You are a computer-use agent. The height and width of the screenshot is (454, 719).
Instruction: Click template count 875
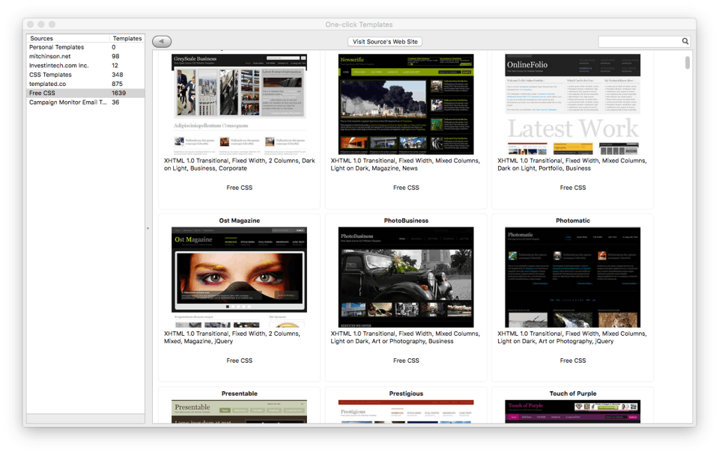point(118,84)
